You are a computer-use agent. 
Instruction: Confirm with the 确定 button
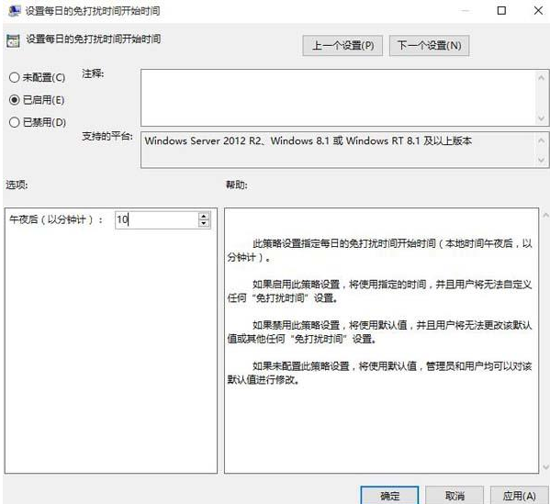tap(389, 495)
